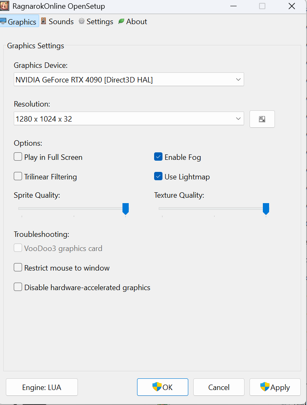Click Cancel to discard changes
The width and height of the screenshot is (307, 405).
[219, 387]
